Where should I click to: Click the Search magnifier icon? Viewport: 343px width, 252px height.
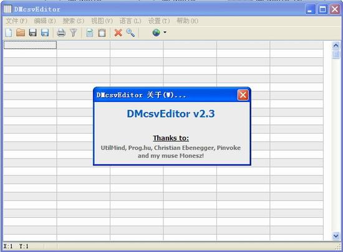tap(130, 33)
